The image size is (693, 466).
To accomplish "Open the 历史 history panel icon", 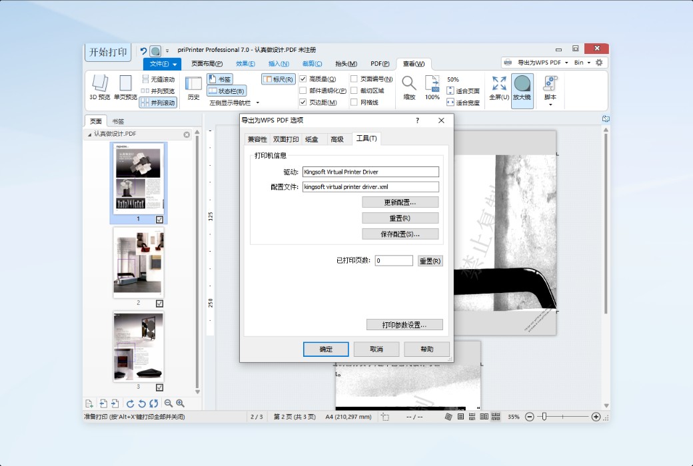I will 194,87.
